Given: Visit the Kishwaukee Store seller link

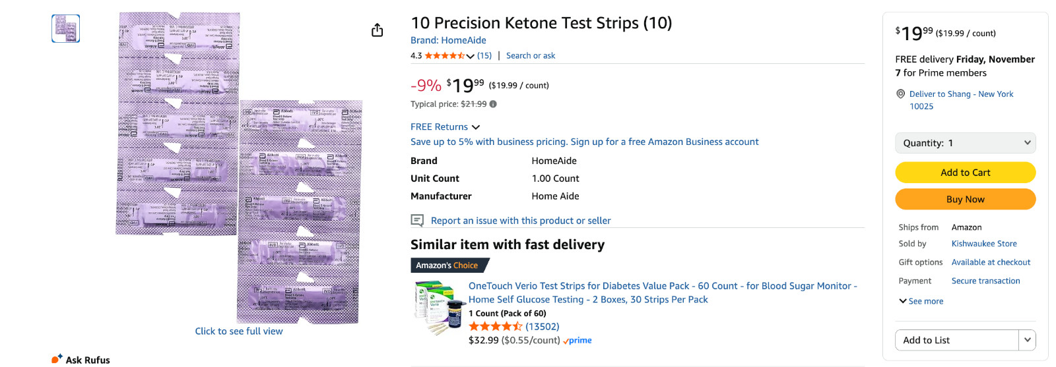Looking at the screenshot, I should 983,244.
